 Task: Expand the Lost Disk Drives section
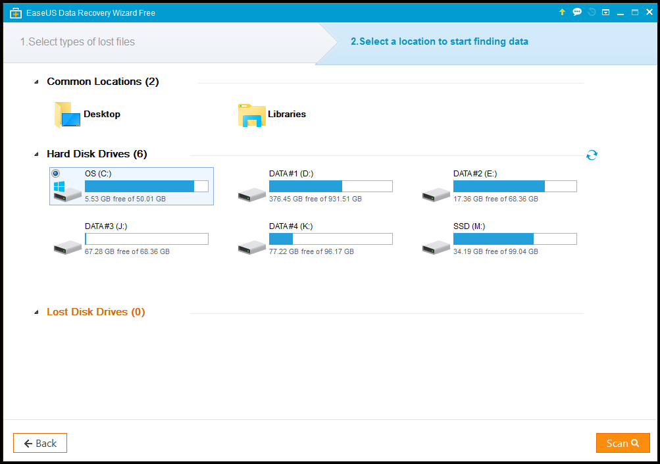click(36, 311)
